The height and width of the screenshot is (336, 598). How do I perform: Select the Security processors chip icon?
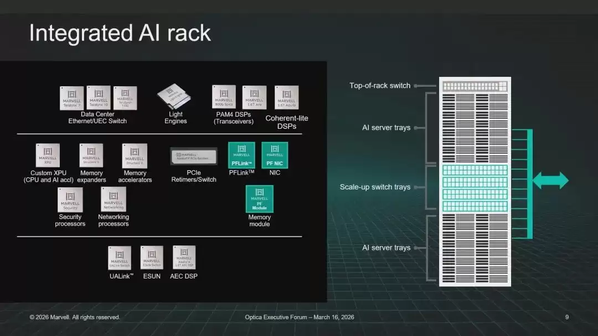click(70, 200)
